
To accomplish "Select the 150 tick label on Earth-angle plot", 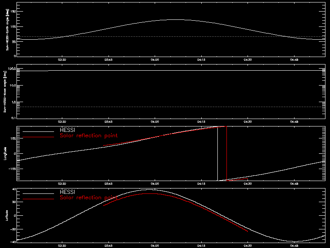I will click(x=13, y=12).
